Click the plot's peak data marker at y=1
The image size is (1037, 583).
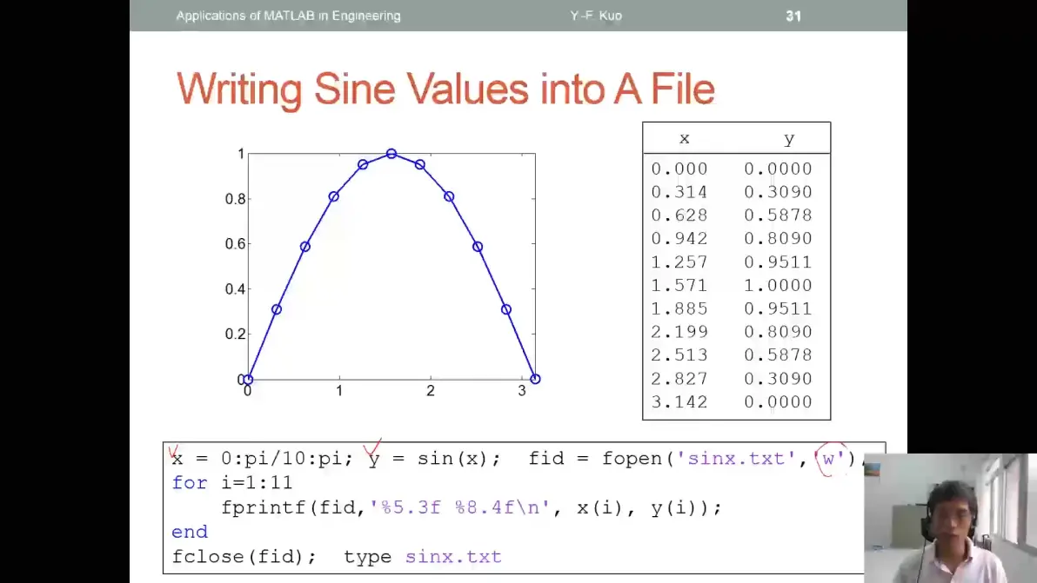(391, 154)
